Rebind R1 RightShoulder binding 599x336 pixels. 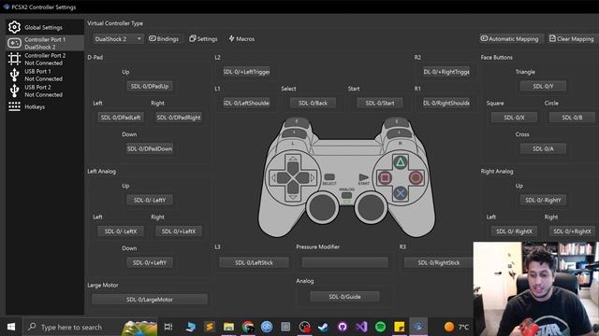coord(446,103)
